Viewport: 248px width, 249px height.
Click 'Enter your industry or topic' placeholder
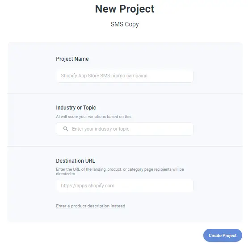(x=101, y=129)
